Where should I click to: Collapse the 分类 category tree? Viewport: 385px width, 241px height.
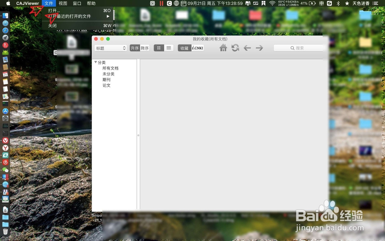click(x=96, y=62)
